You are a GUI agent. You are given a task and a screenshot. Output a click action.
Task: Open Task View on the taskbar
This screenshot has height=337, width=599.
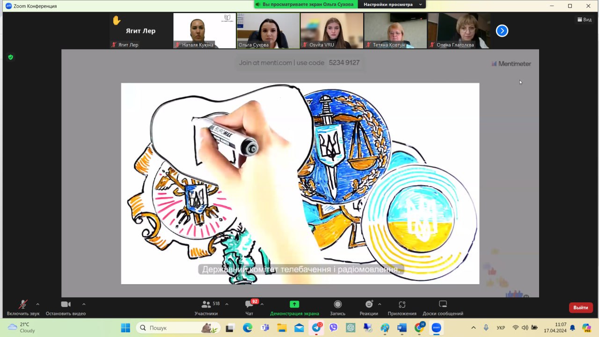(230, 328)
